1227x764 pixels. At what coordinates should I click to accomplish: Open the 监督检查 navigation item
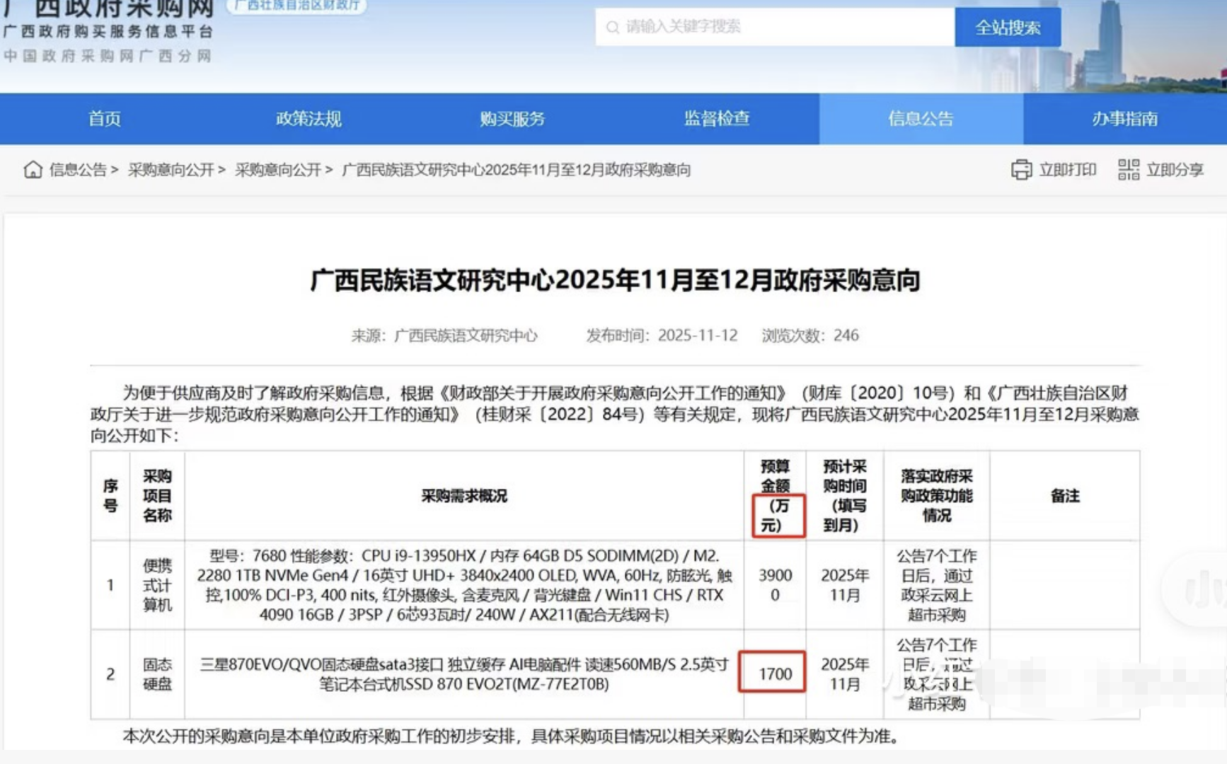point(716,119)
